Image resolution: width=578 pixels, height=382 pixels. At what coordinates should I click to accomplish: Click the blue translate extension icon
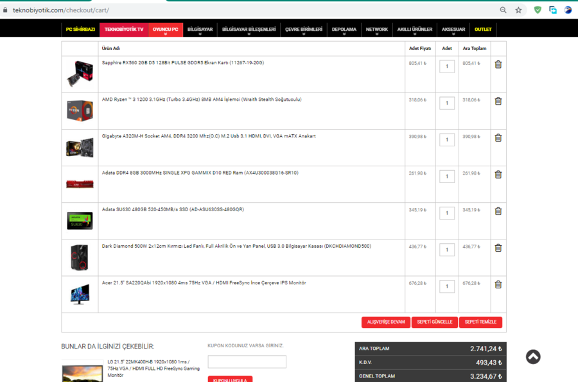click(x=552, y=10)
